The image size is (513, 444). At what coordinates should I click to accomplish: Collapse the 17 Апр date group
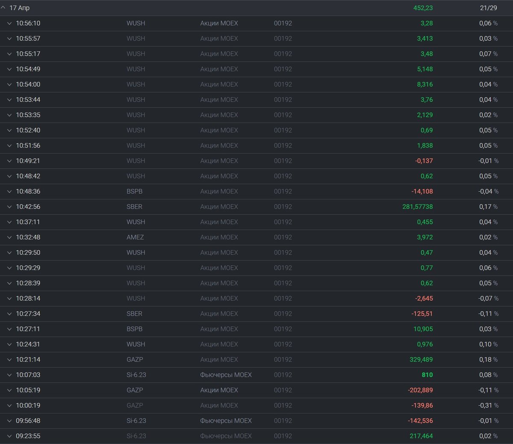pyautogui.click(x=3, y=8)
